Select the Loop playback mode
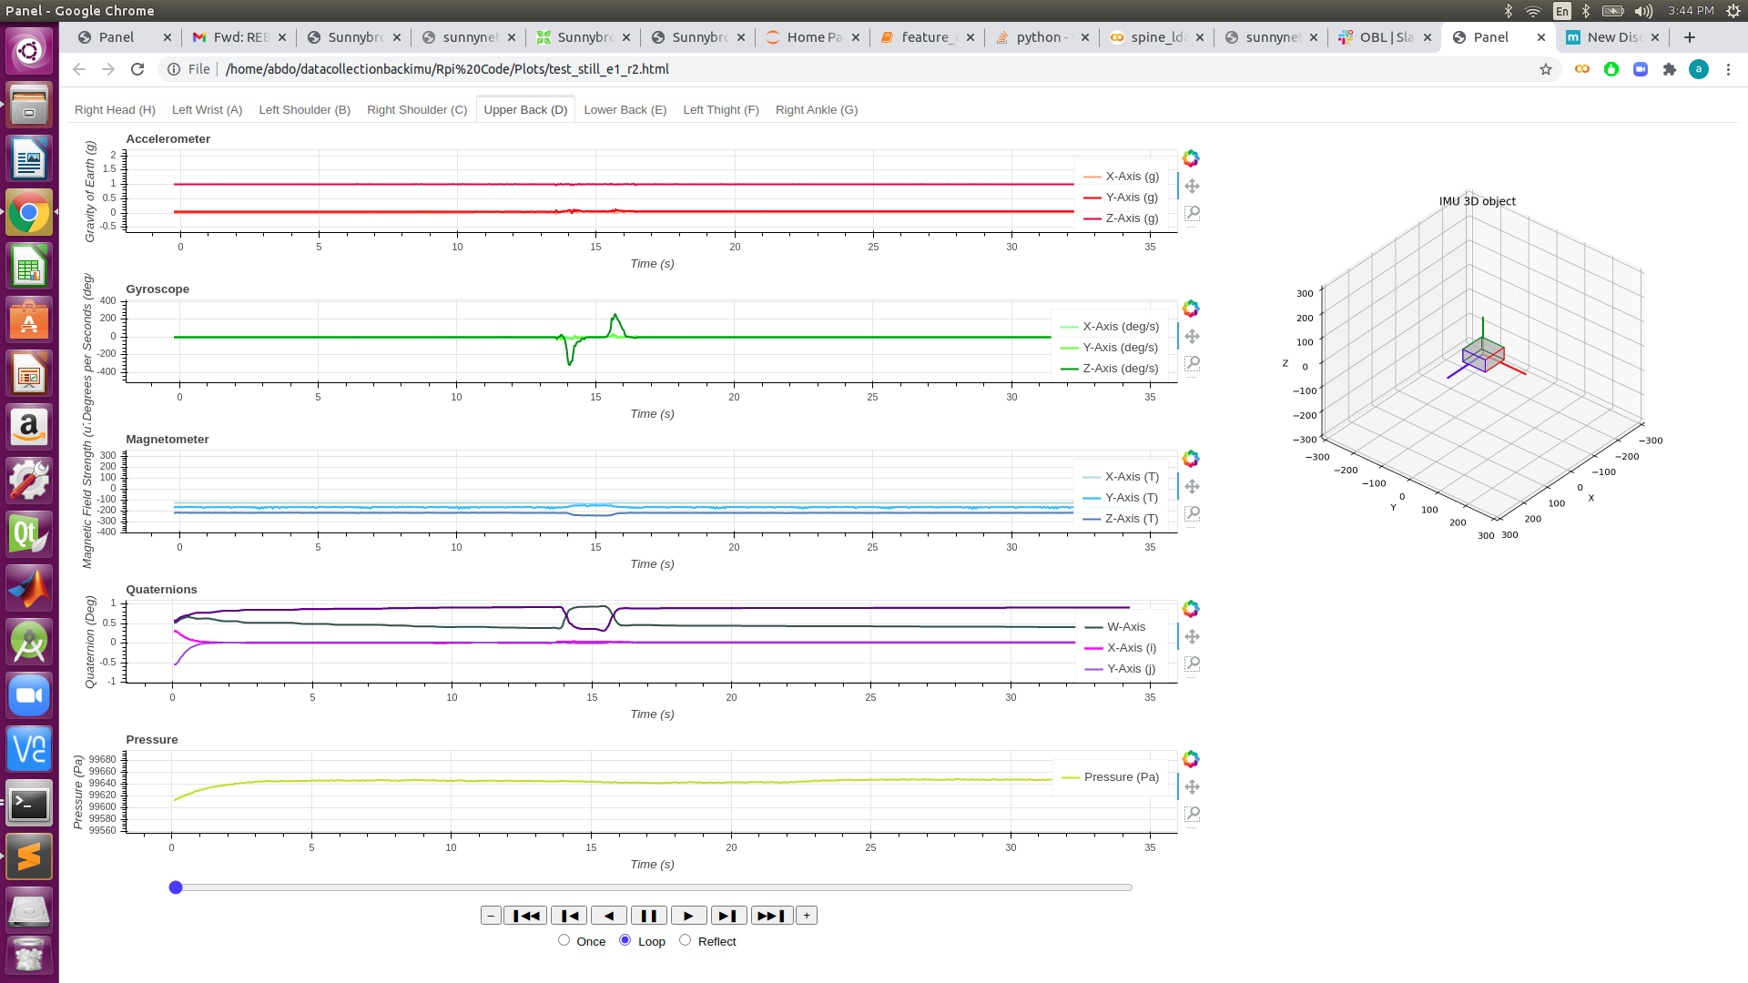Screen dimensions: 1748x983 point(625,940)
